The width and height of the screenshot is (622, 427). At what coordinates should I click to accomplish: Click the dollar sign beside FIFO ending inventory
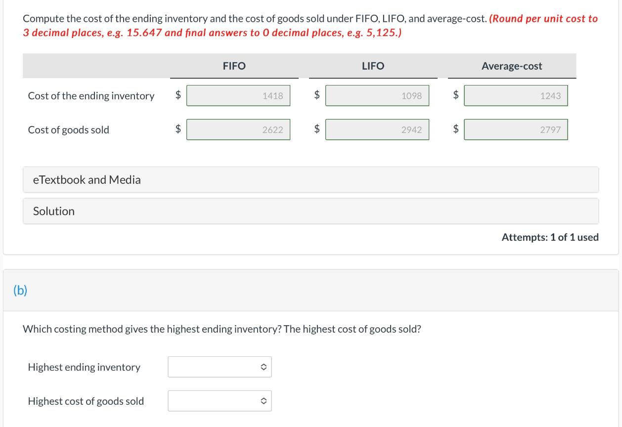178,95
